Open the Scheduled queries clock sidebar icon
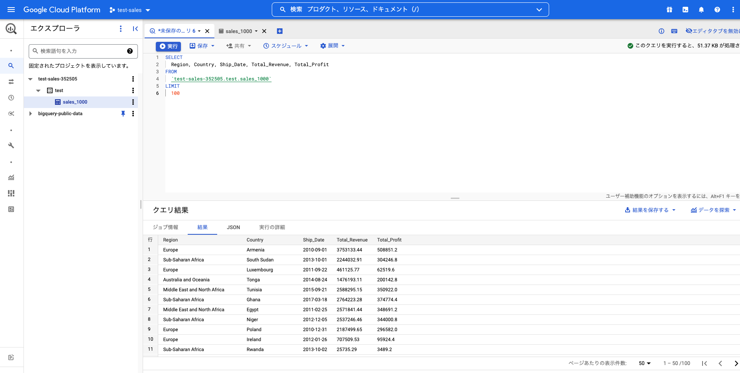Image resolution: width=740 pixels, height=373 pixels. (11, 98)
